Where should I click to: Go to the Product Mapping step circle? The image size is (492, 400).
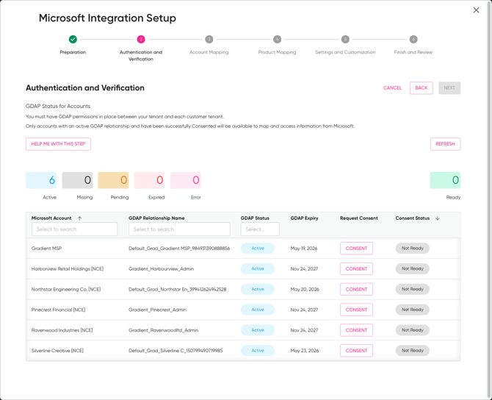277,39
